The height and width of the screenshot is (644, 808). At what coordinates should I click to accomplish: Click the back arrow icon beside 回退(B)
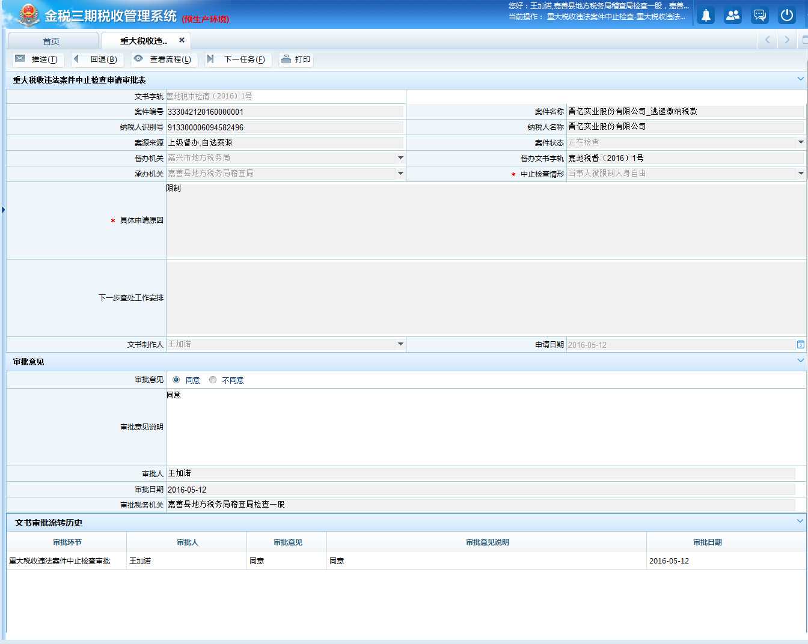pos(76,59)
